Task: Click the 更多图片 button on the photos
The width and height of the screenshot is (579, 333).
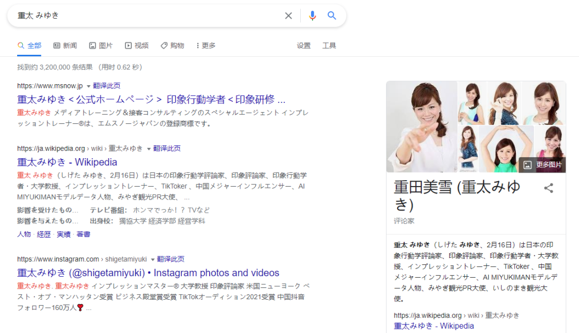Action: (x=543, y=165)
